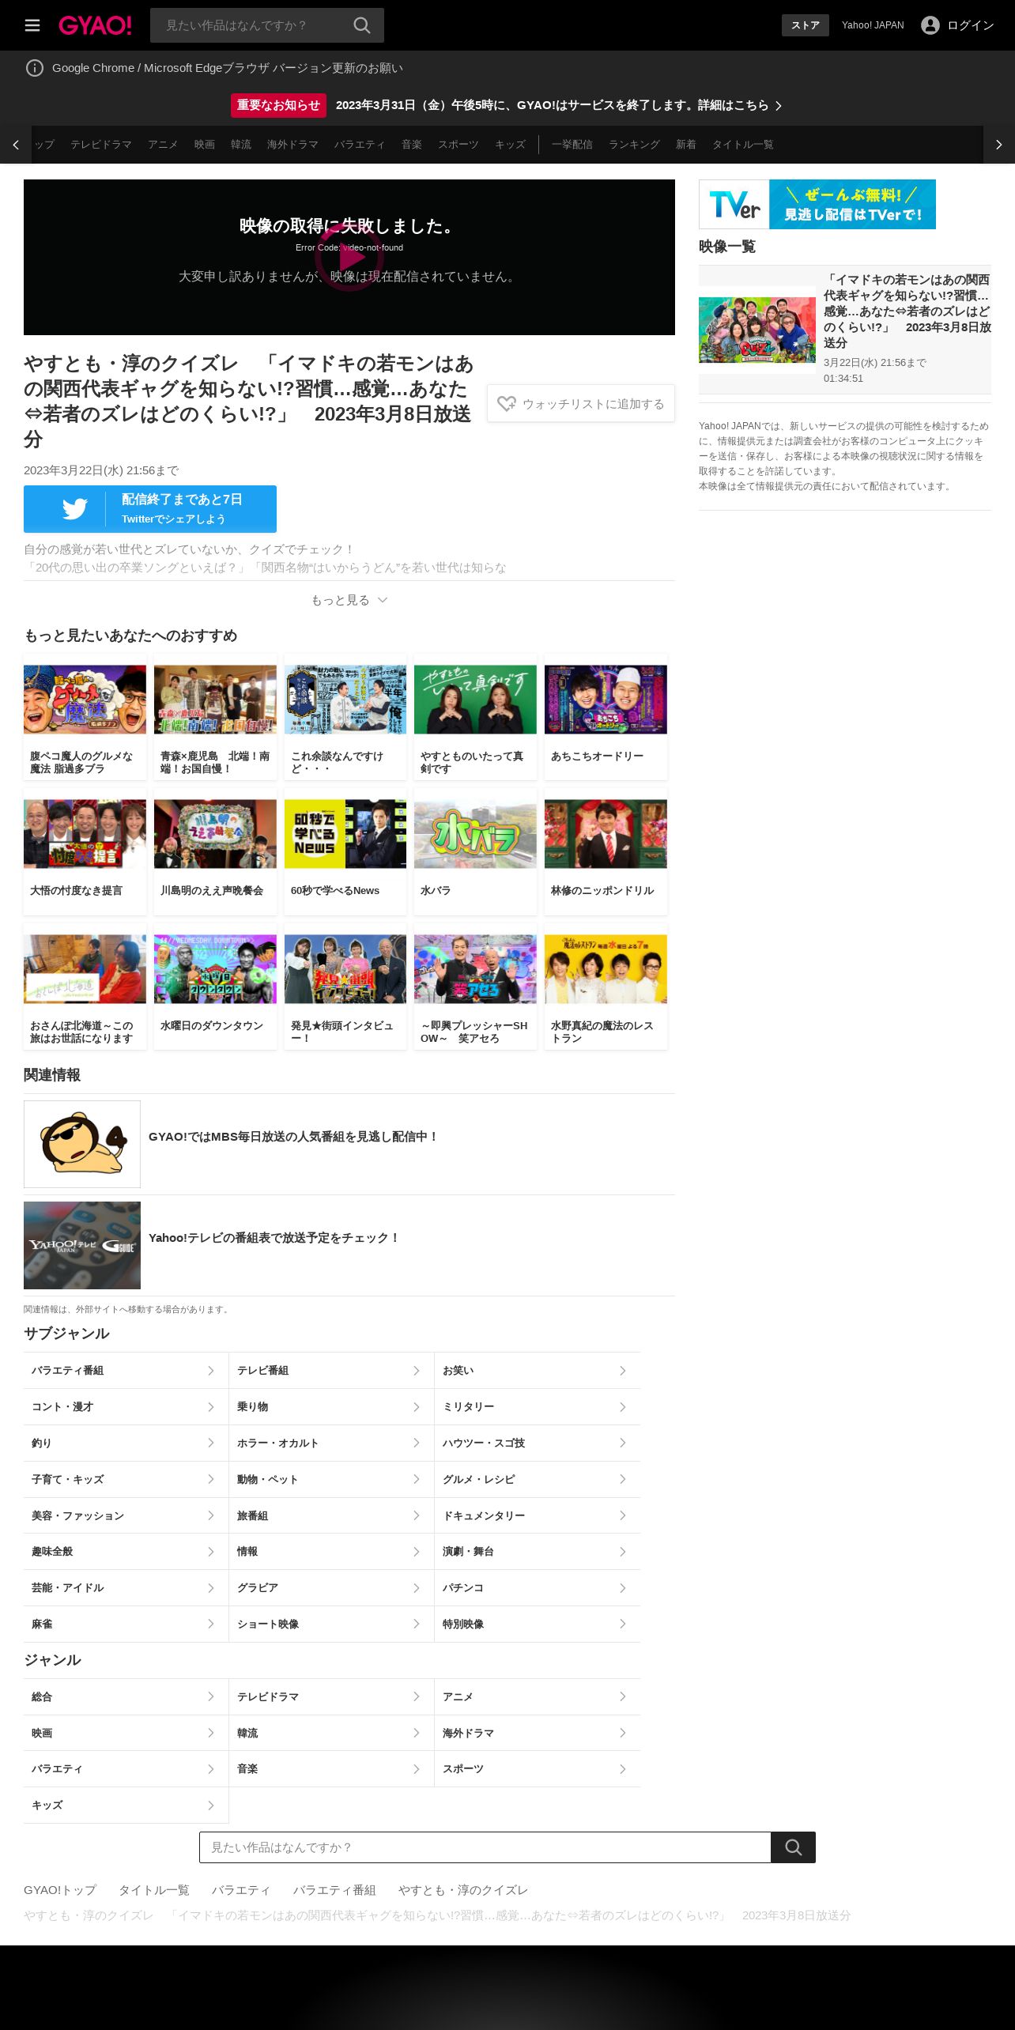Click やすとも・淳のクイズレ breadcrumb link
The height and width of the screenshot is (2030, 1015).
tap(463, 1890)
